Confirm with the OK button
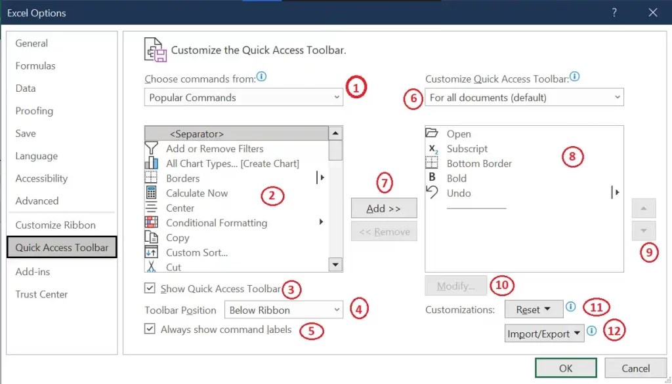The height and width of the screenshot is (384, 672). (x=566, y=368)
